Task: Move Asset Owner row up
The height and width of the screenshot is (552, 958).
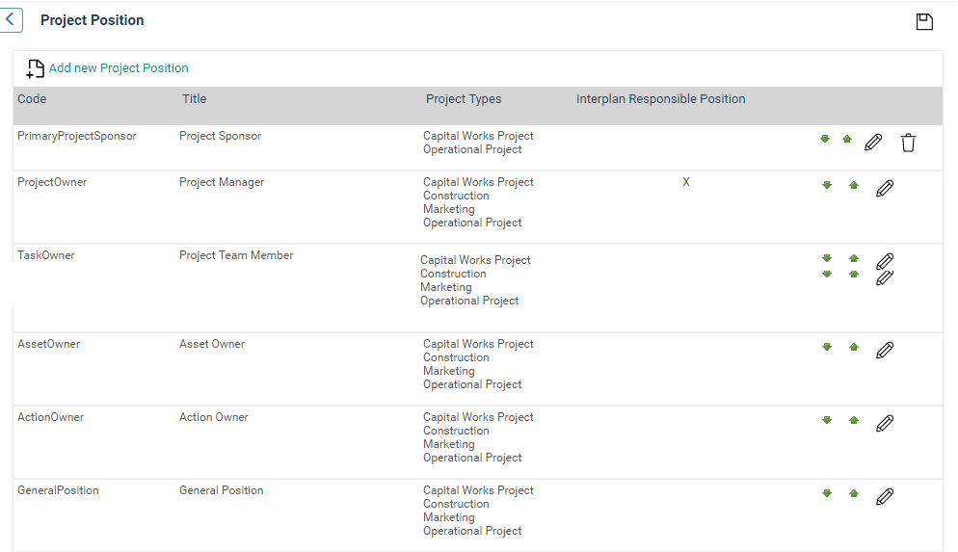Action: click(x=854, y=347)
